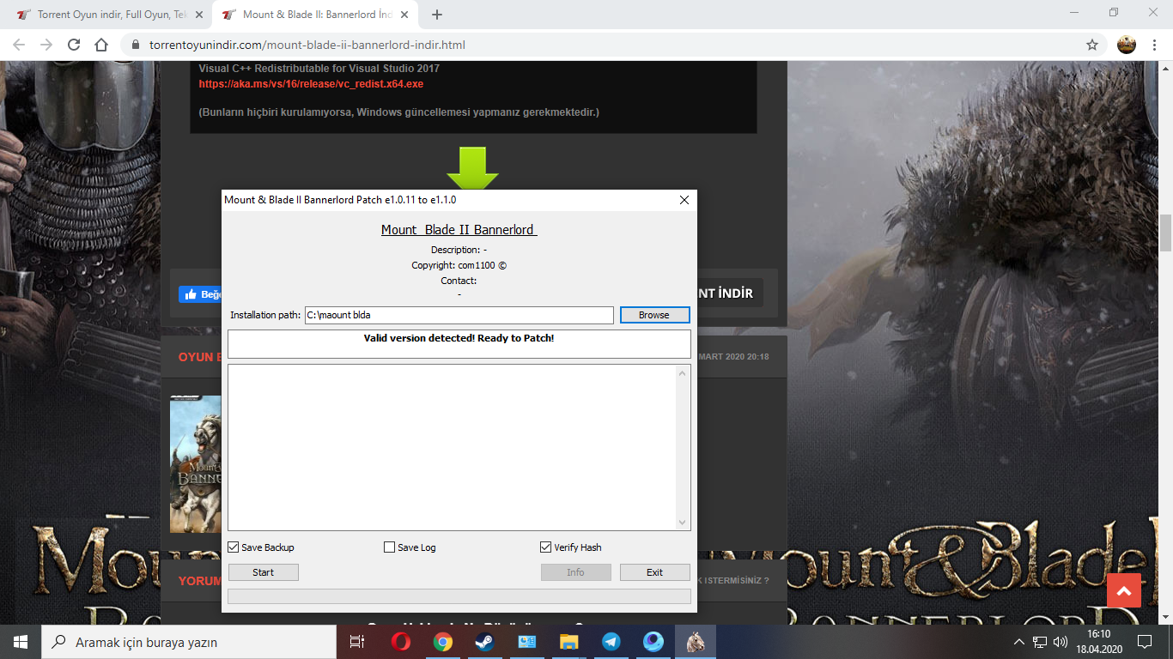The width and height of the screenshot is (1173, 659).
Task: Click the Exit button in the patcher
Action: pos(655,572)
